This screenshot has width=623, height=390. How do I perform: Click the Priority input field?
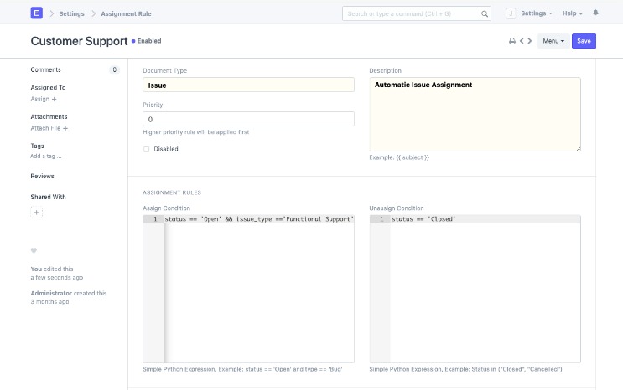[x=248, y=119]
